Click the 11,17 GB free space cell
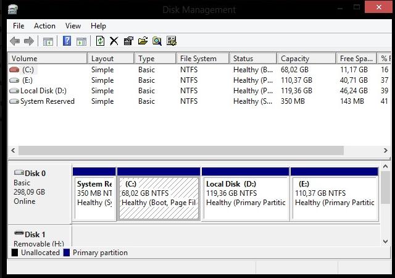The width and height of the screenshot is (395, 278). [x=354, y=70]
